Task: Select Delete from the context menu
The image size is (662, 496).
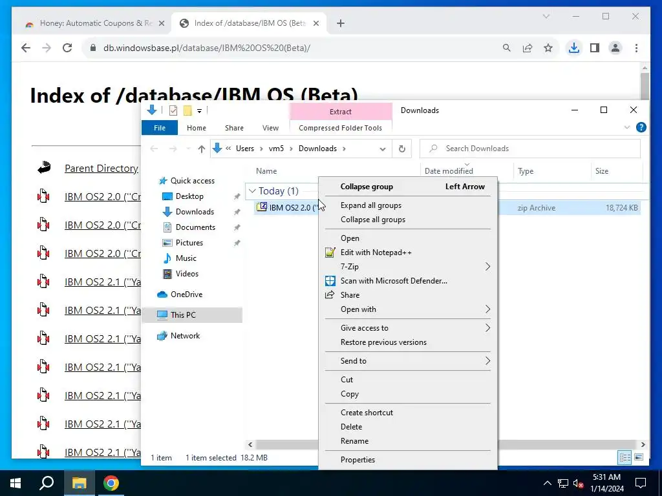Action: tap(408, 427)
